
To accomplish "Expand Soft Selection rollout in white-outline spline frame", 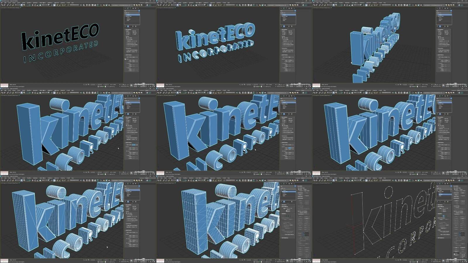I will (x=441, y=238).
